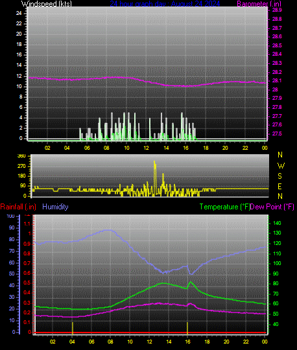Click the 27.9 barometer scale value
Viewport: 297px width, 350px height.
pos(277,99)
